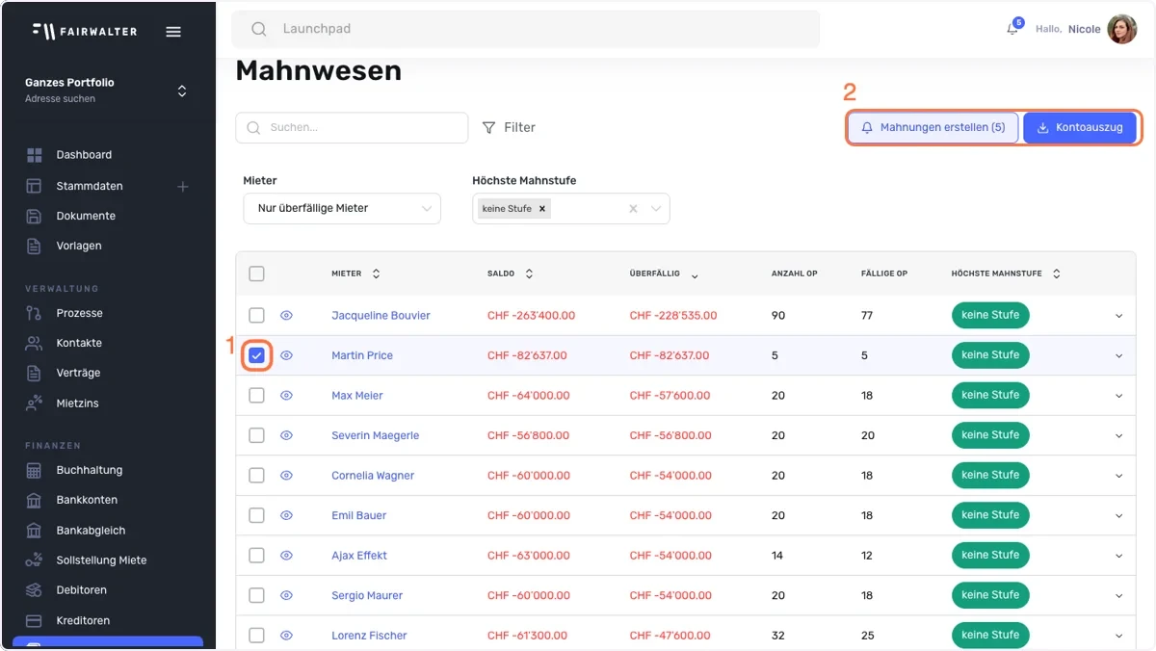
Task: Sort by Saldo column arrows
Action: (529, 273)
